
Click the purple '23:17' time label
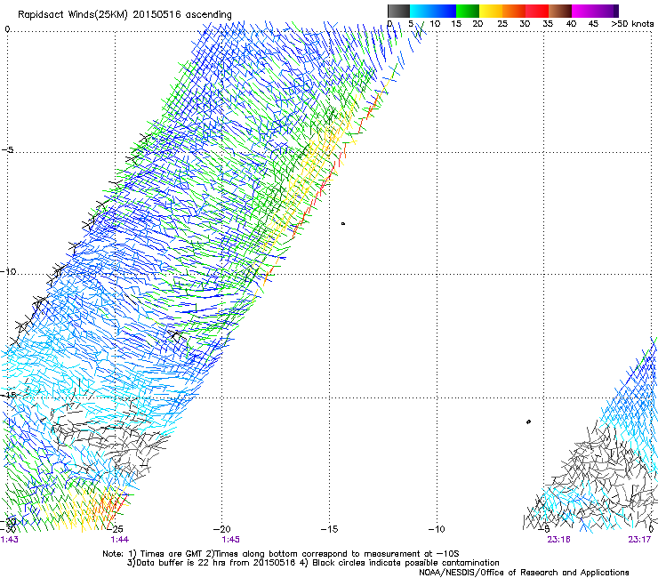coord(639,540)
